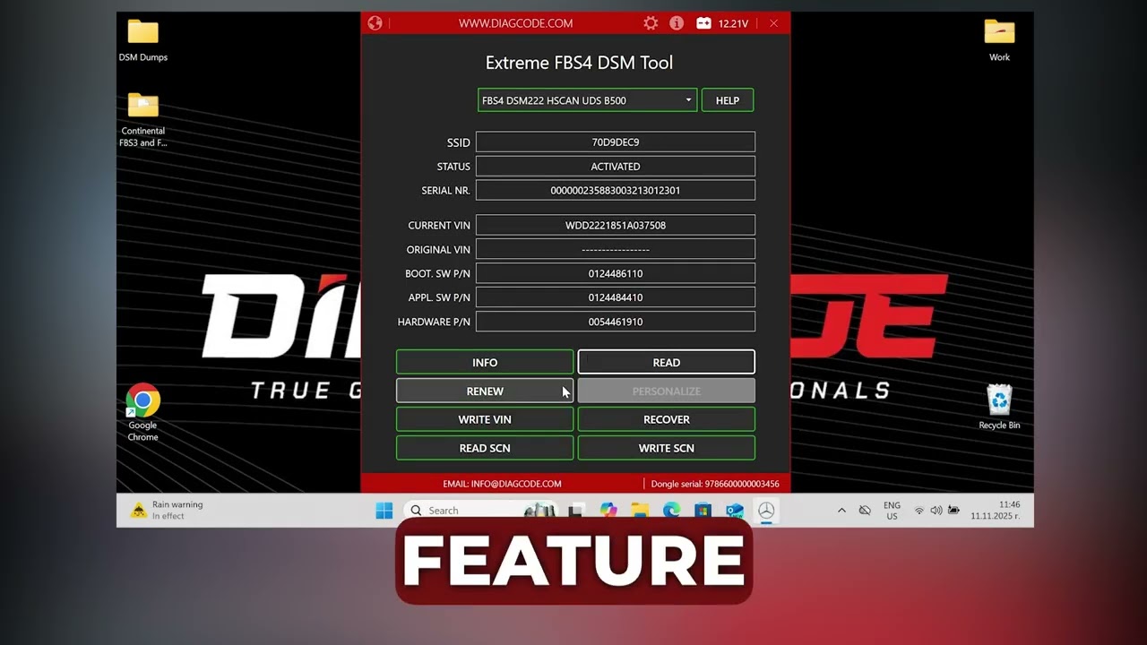Open the clock showing 11:46
The height and width of the screenshot is (645, 1147).
click(996, 511)
